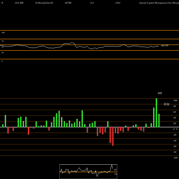Click the MR axis label -100
179x179 pixels.
175,158
